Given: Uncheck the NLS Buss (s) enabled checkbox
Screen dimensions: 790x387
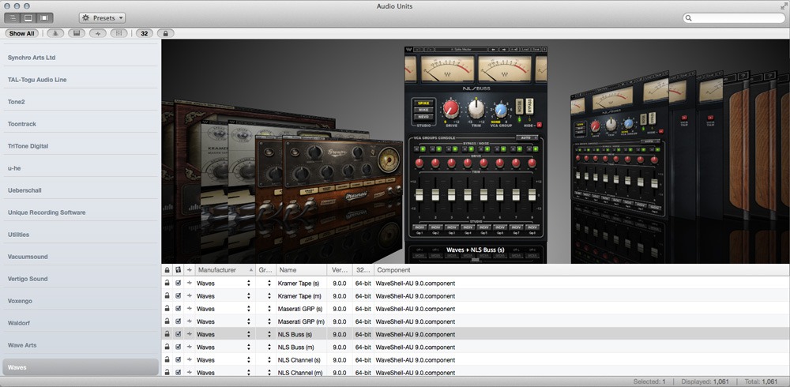Looking at the screenshot, I should (178, 334).
